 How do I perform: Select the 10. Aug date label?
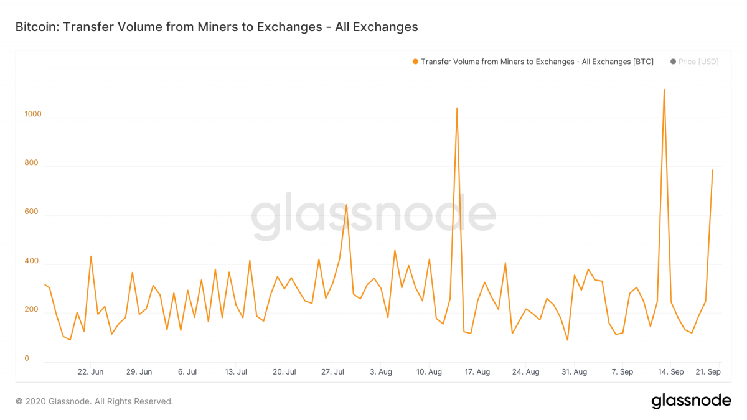tap(429, 372)
